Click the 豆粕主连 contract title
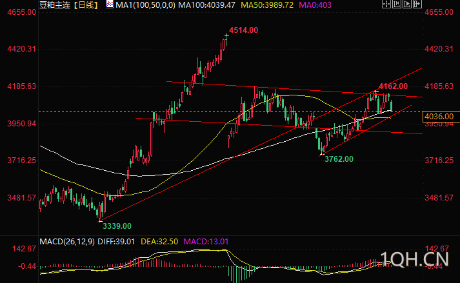This screenshot has height=283, width=460. click(55, 5)
